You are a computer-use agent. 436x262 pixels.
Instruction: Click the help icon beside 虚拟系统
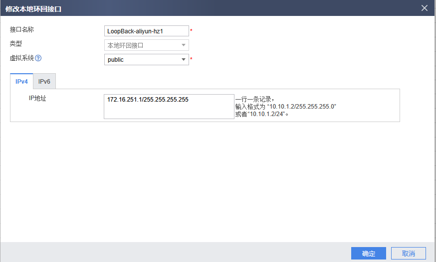(x=38, y=58)
